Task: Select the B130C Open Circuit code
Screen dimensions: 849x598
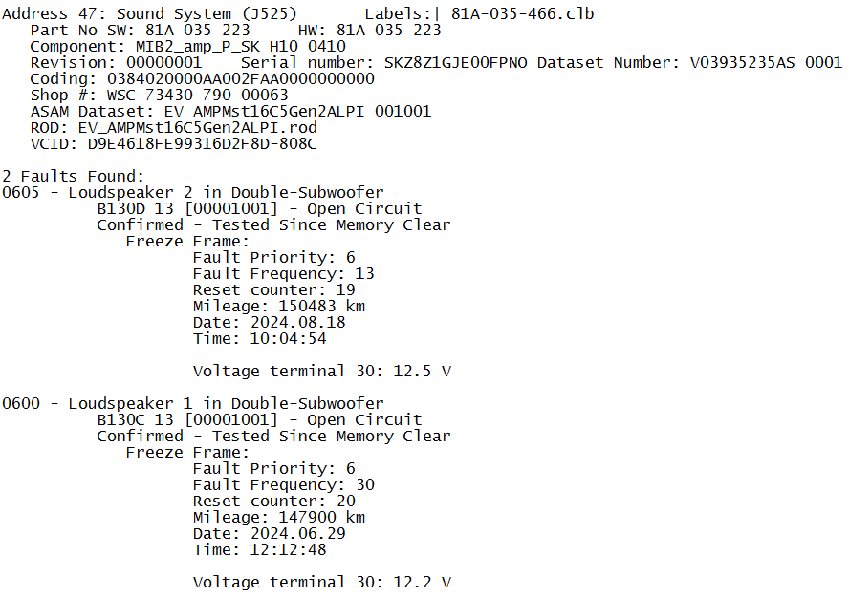Action: 259,419
